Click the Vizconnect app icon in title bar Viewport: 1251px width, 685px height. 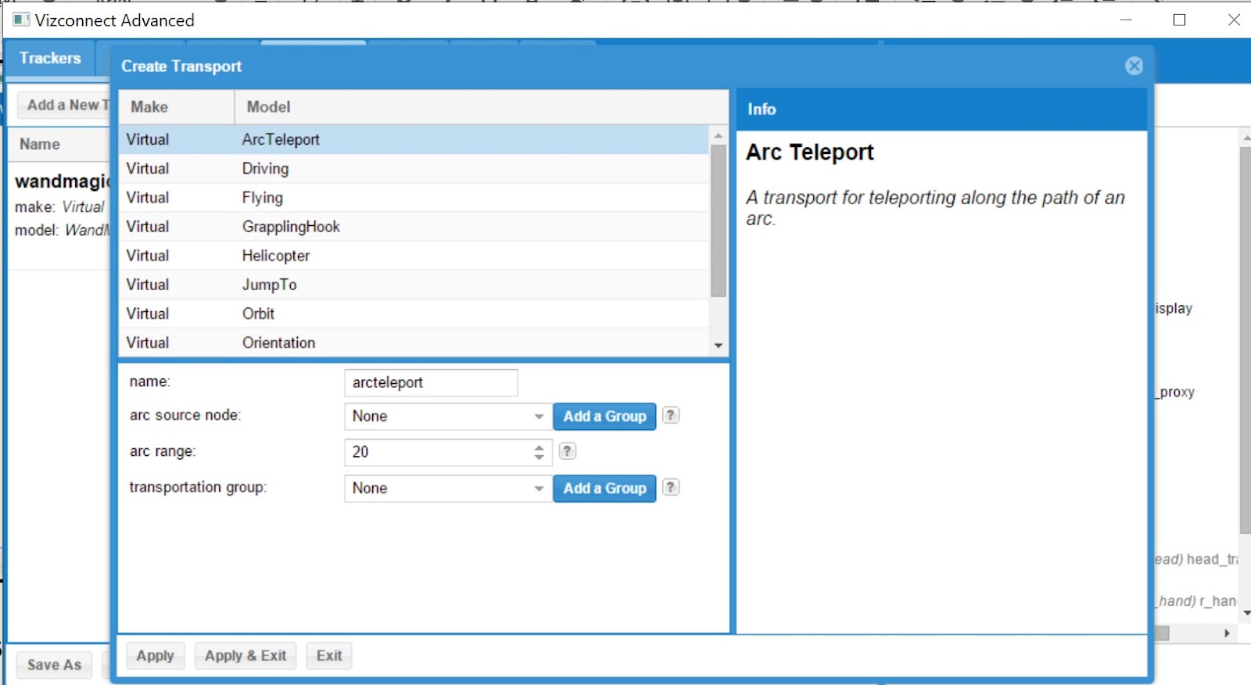[x=21, y=20]
